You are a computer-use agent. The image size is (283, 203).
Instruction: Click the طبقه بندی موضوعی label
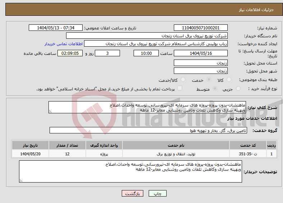[258, 80]
